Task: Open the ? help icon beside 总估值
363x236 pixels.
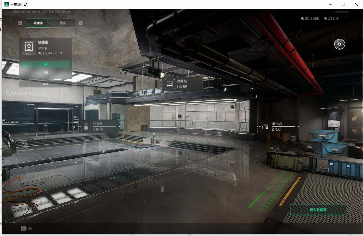Action: tap(61, 53)
